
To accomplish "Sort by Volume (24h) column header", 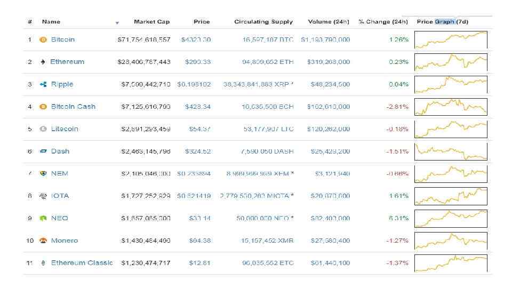I will pos(328,22).
